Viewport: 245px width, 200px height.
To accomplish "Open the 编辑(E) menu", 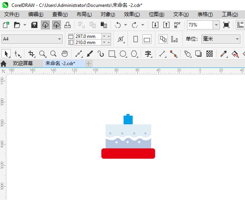I will click(x=35, y=15).
